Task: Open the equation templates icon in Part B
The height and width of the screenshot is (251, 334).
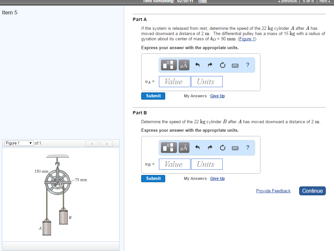Action: point(168,147)
